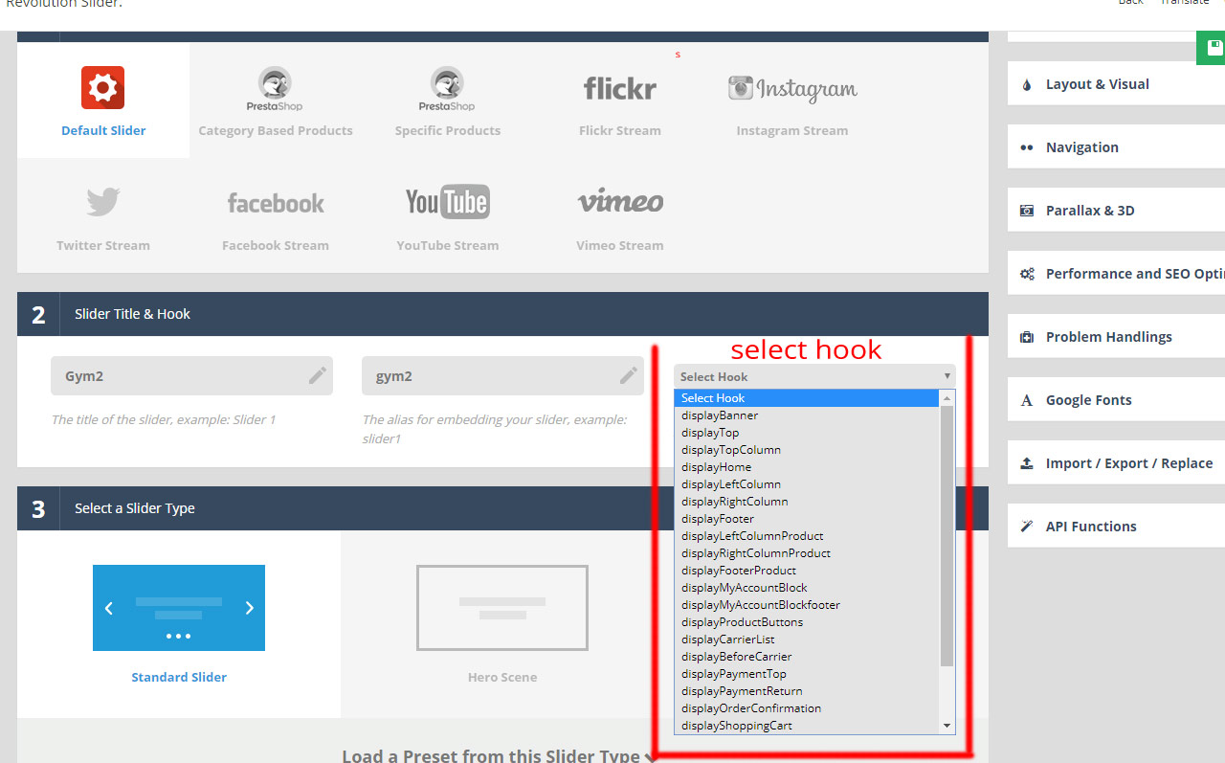Image resolution: width=1225 pixels, height=763 pixels.
Task: Choose PrestaShop Category Based Products icon
Action: 275,89
